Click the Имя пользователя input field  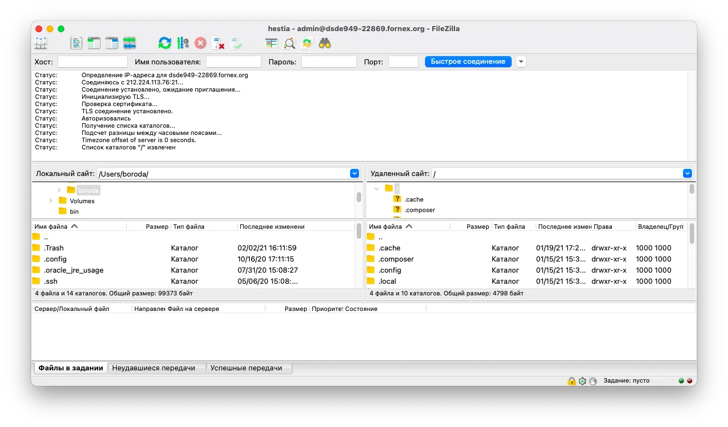234,62
